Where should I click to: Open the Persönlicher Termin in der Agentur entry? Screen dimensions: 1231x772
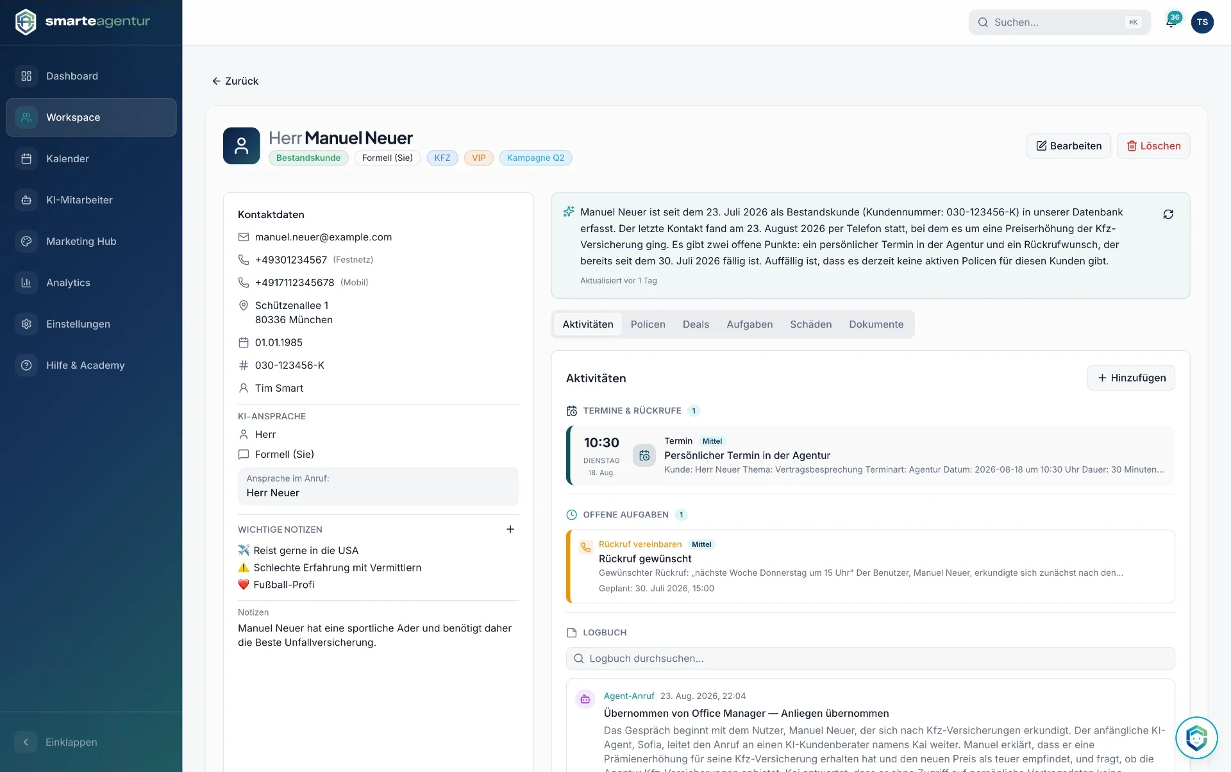point(871,456)
